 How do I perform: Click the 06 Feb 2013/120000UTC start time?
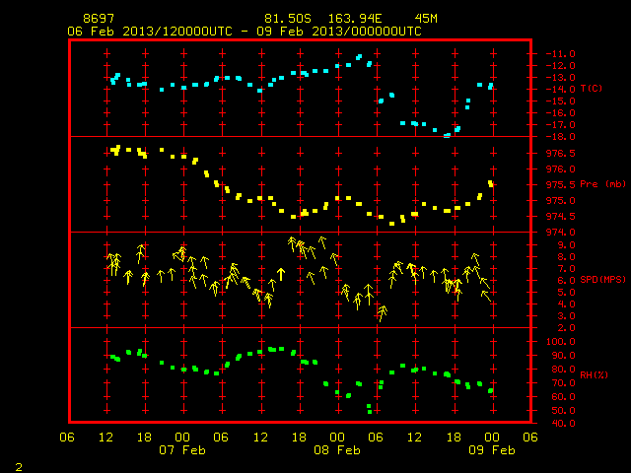150,32
